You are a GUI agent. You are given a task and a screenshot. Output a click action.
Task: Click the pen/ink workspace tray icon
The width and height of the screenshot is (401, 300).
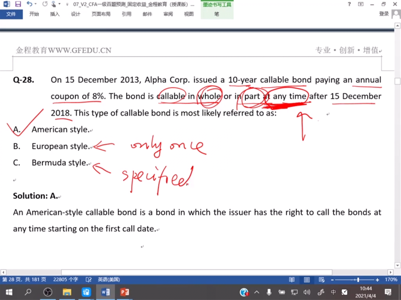320,292
